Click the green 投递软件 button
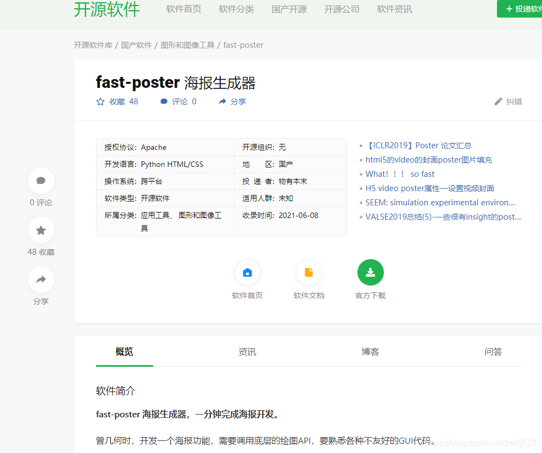542x453 pixels. coord(519,9)
